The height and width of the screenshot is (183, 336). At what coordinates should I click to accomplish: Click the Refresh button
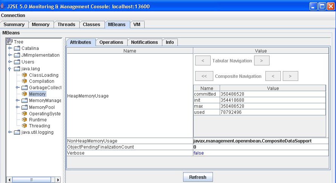point(198,177)
